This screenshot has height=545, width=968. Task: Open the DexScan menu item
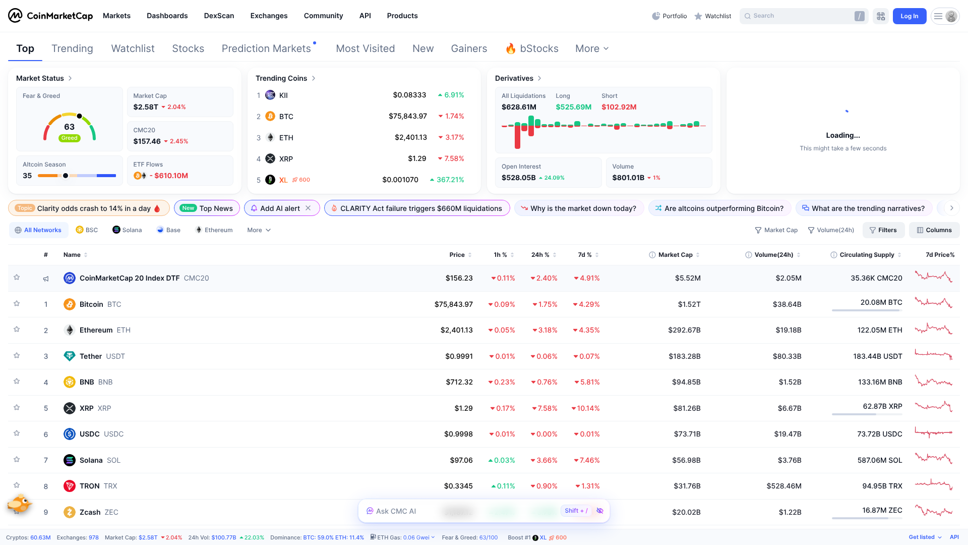click(x=219, y=16)
